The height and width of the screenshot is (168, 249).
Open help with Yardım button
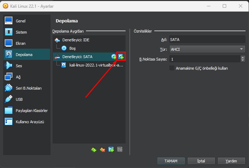click(x=231, y=161)
